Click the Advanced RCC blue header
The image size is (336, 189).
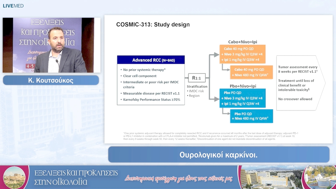[151, 60]
